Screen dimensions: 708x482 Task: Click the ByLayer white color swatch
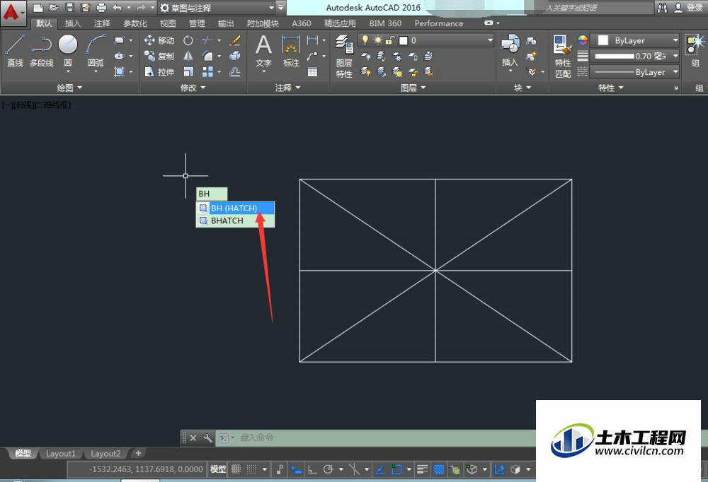603,40
